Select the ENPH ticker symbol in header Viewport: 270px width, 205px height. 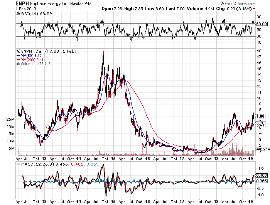(22, 3)
